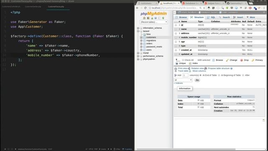Screen dimensions: 268x151
Task: Enable the Check All checkbox
Action: click(183, 60)
